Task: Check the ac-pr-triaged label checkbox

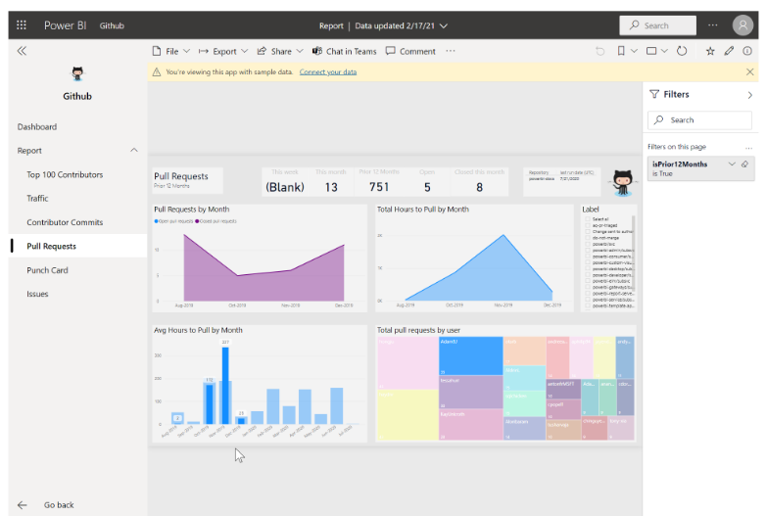Action: click(x=588, y=225)
